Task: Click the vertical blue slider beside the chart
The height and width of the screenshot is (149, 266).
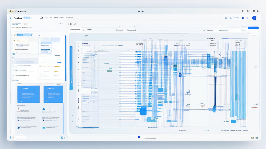Action: [x=71, y=68]
